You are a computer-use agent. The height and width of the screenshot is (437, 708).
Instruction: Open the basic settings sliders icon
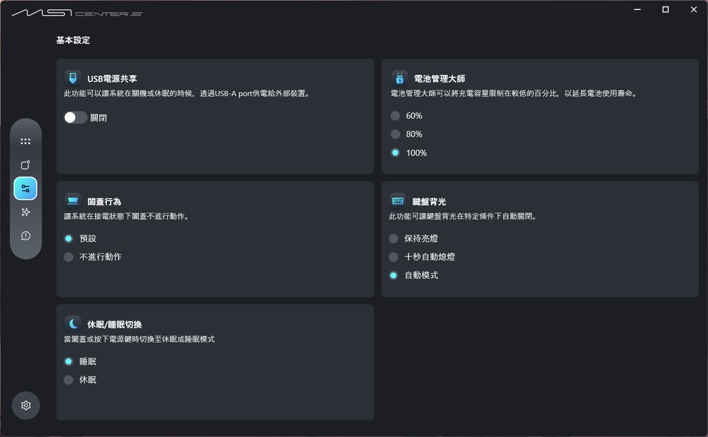25,188
